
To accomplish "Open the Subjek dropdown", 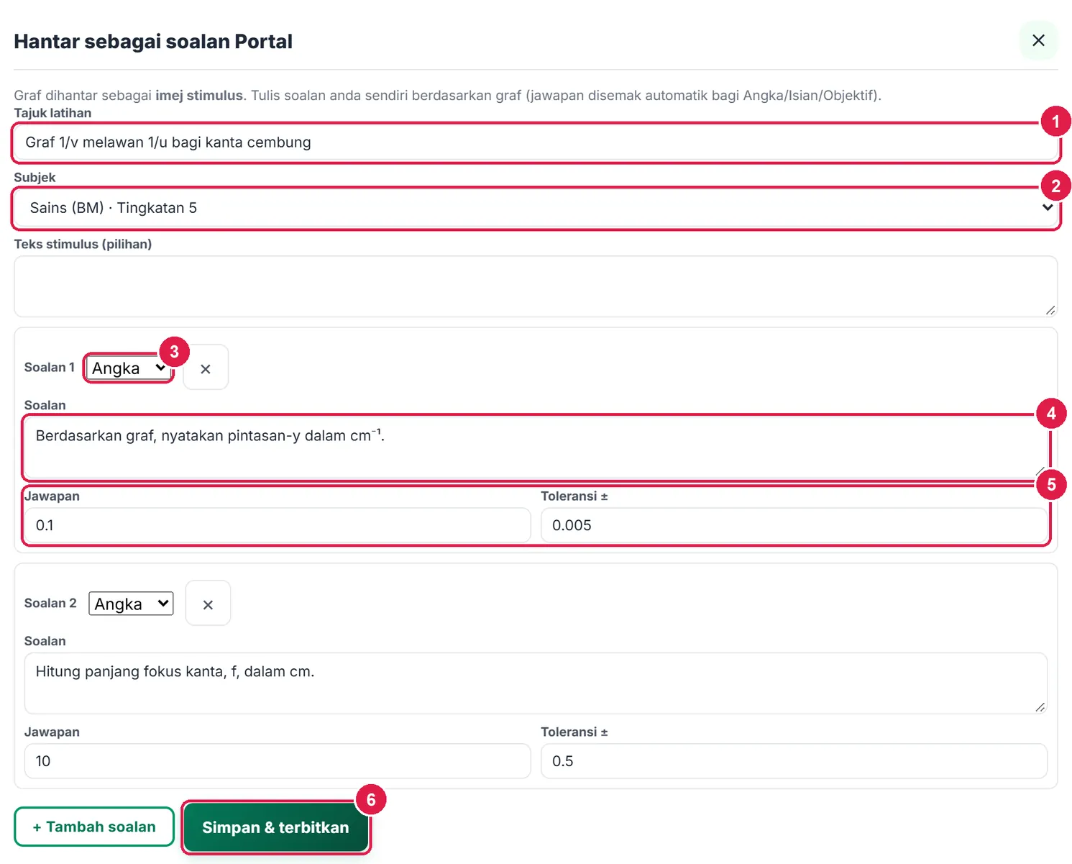I will [536, 208].
